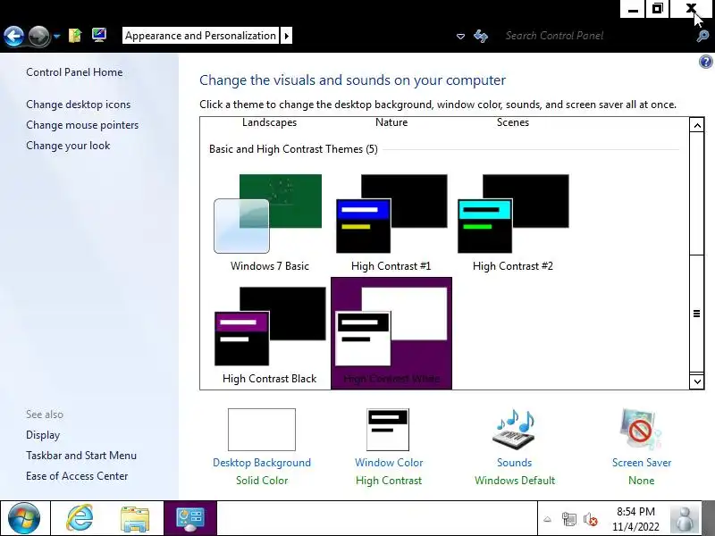715x536 pixels.
Task: Open Window Color preview icon
Action: coord(388,430)
